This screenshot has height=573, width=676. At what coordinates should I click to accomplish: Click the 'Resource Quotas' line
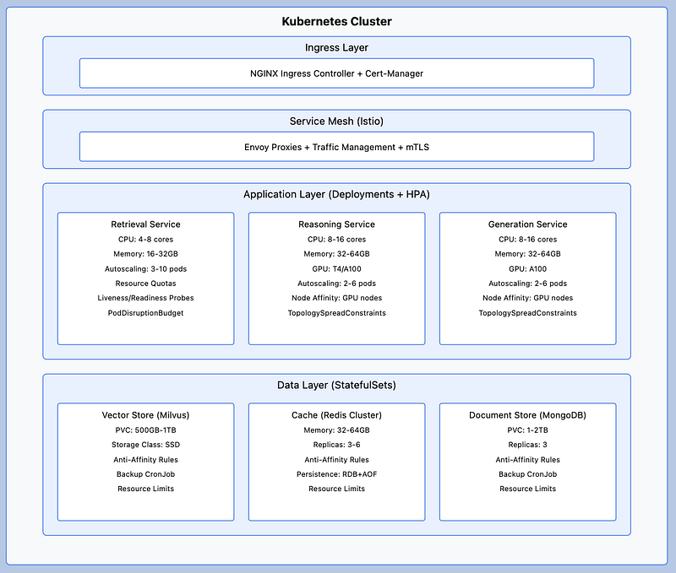145,284
